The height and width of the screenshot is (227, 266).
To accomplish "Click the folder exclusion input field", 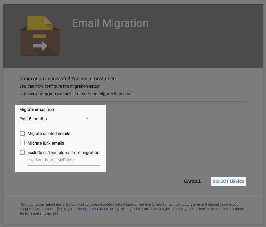I will (x=63, y=160).
